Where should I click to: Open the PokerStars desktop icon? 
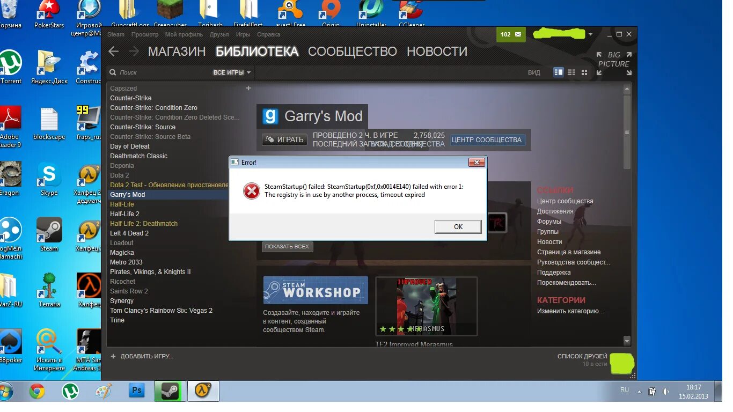point(49,14)
